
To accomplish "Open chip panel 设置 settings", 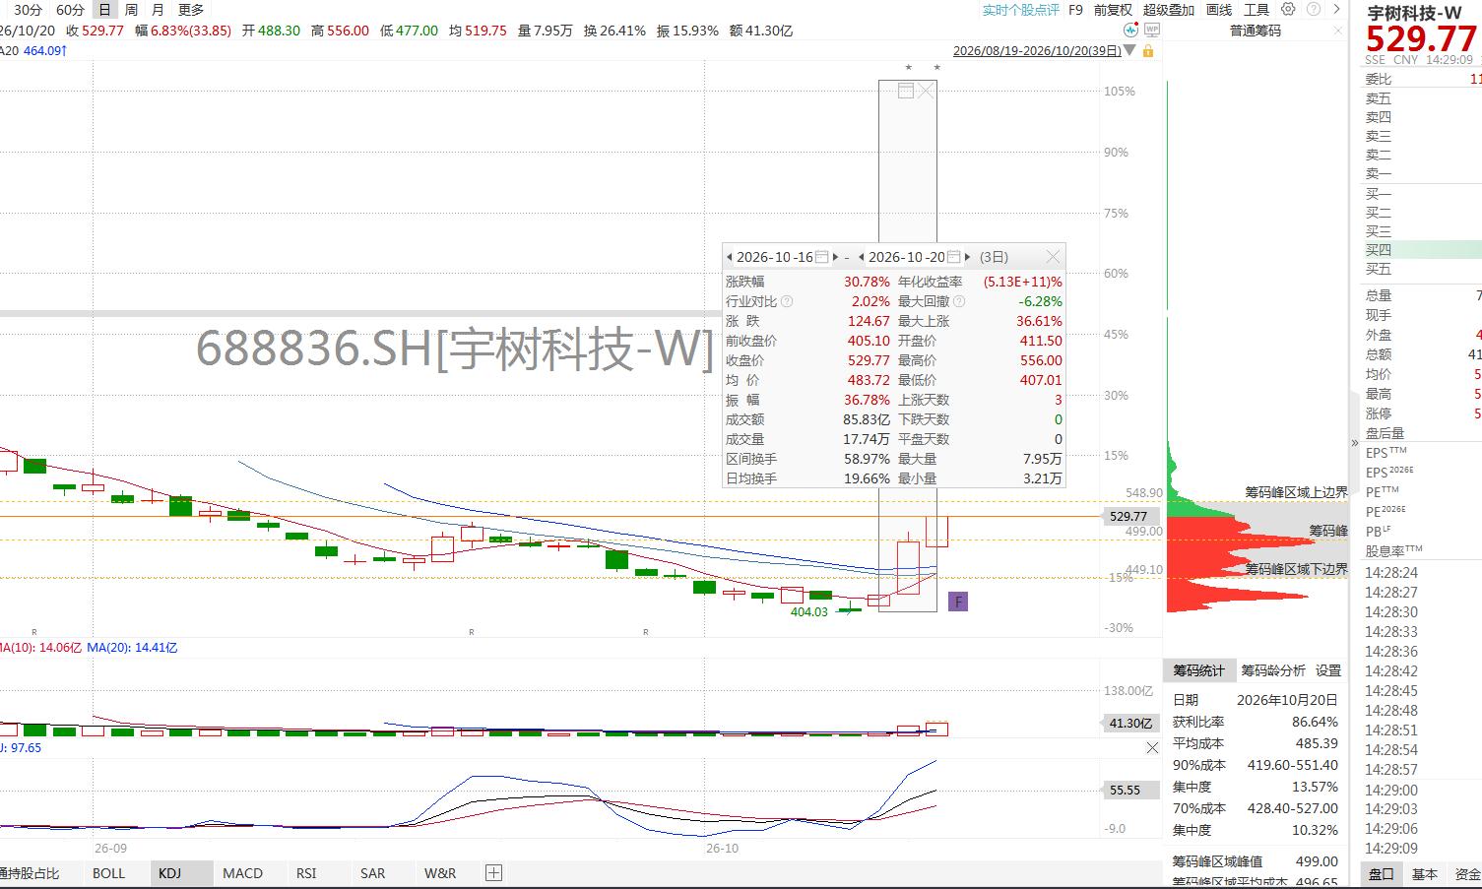I will (1328, 670).
